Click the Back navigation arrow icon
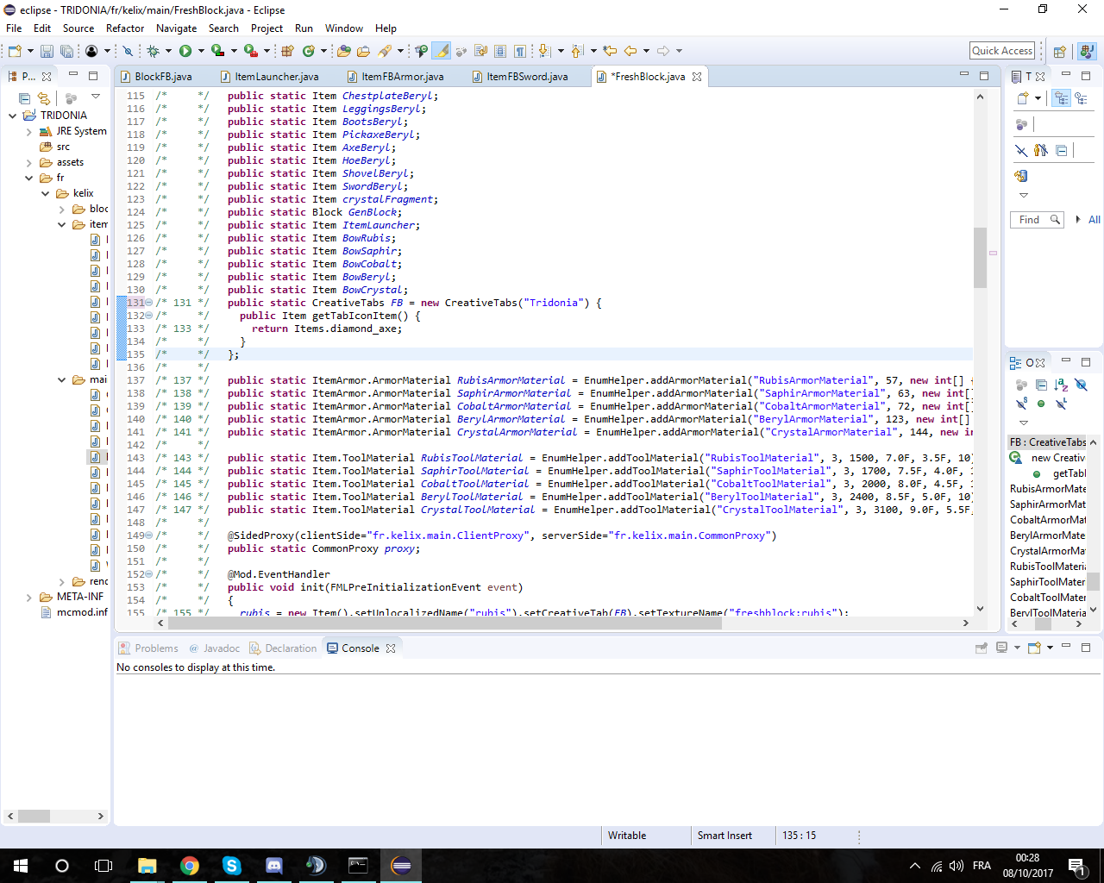 pos(630,51)
